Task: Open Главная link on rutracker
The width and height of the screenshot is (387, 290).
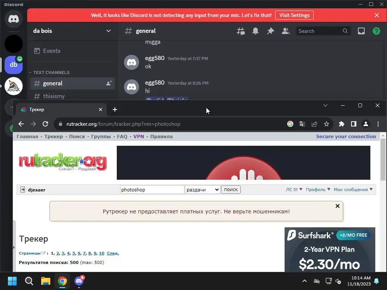Action: pos(27,137)
